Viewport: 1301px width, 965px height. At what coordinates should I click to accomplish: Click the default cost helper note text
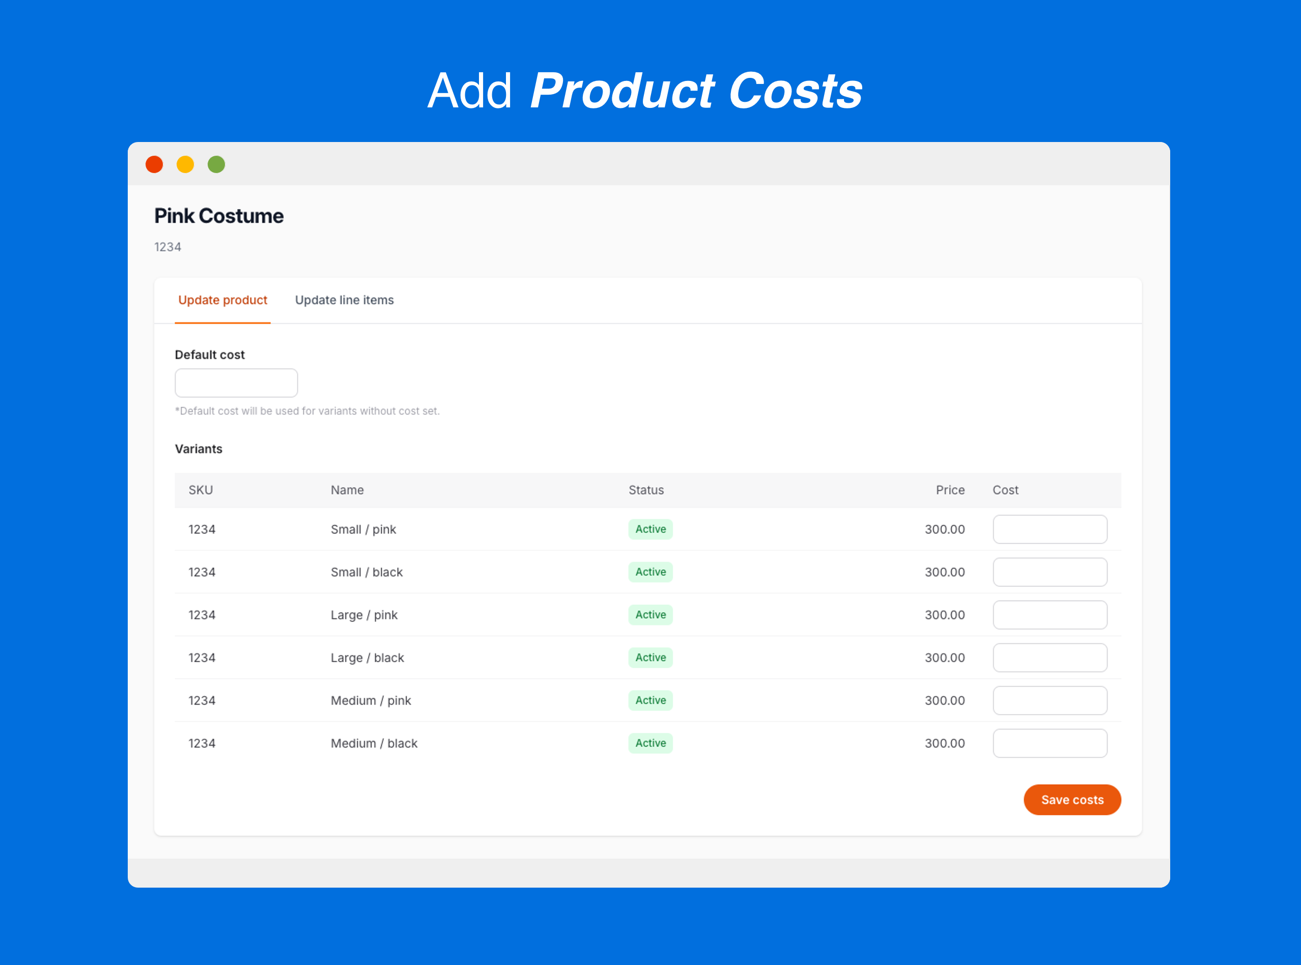click(x=307, y=411)
